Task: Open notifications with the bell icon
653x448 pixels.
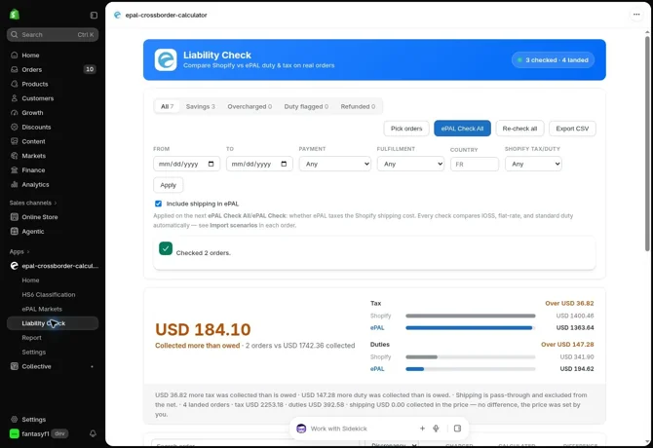Action: click(93, 433)
